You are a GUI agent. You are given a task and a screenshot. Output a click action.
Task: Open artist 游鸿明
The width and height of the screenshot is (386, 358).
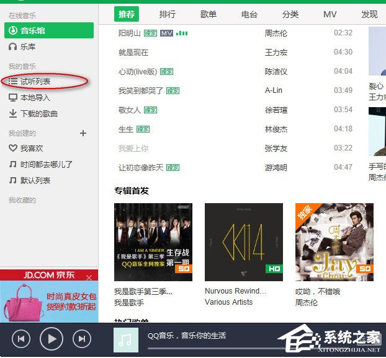point(276,168)
